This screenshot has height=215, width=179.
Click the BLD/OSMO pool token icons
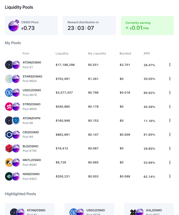[13, 148]
